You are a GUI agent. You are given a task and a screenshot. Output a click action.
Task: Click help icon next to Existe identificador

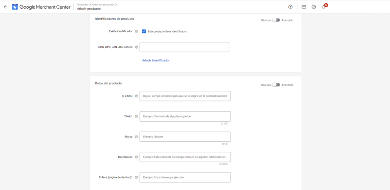(x=137, y=32)
